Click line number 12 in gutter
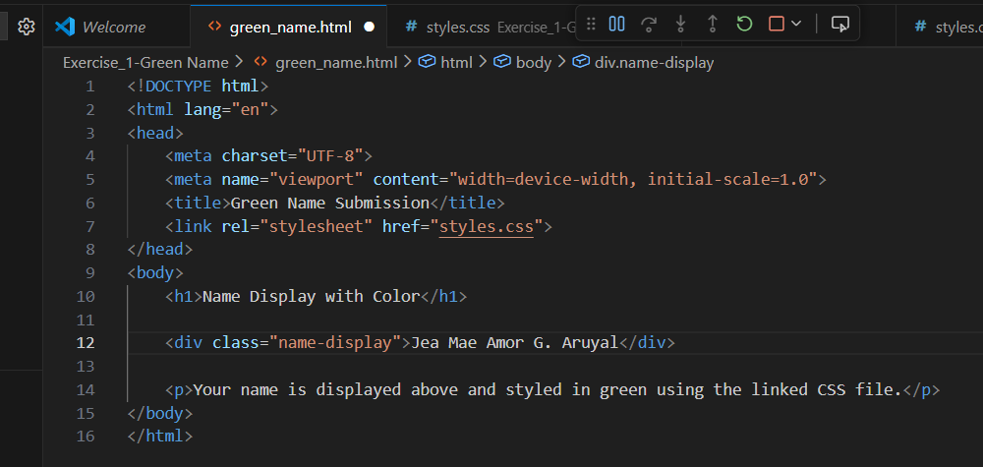Viewport: 983px width, 467px height. (86, 342)
